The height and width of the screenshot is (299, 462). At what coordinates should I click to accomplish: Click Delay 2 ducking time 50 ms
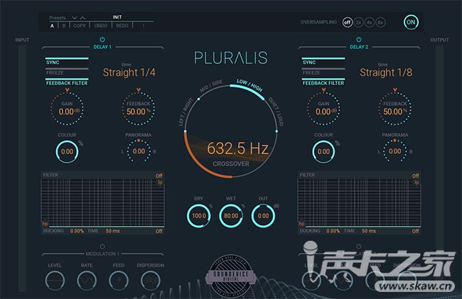click(369, 231)
